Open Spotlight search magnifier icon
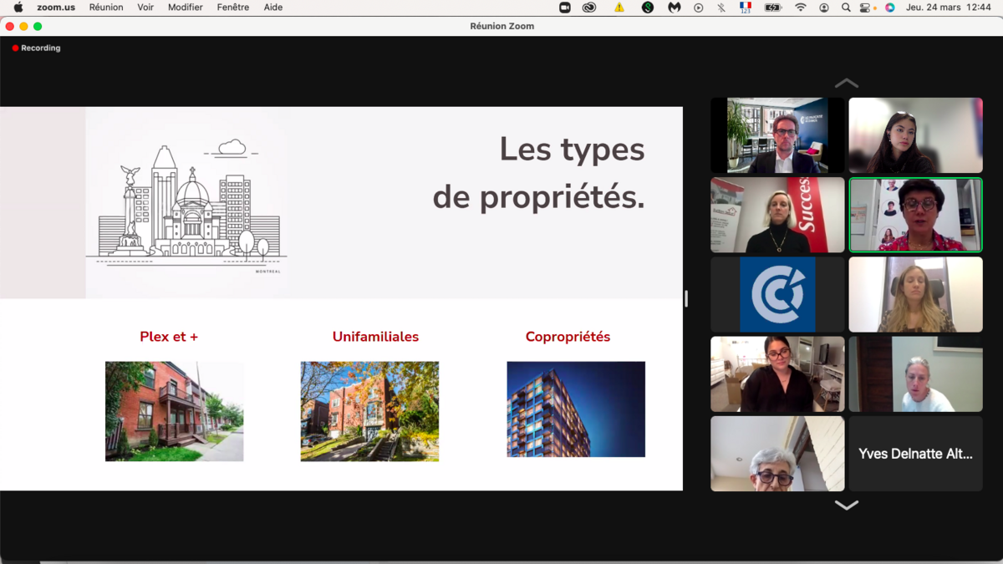This screenshot has height=564, width=1003. pos(846,8)
